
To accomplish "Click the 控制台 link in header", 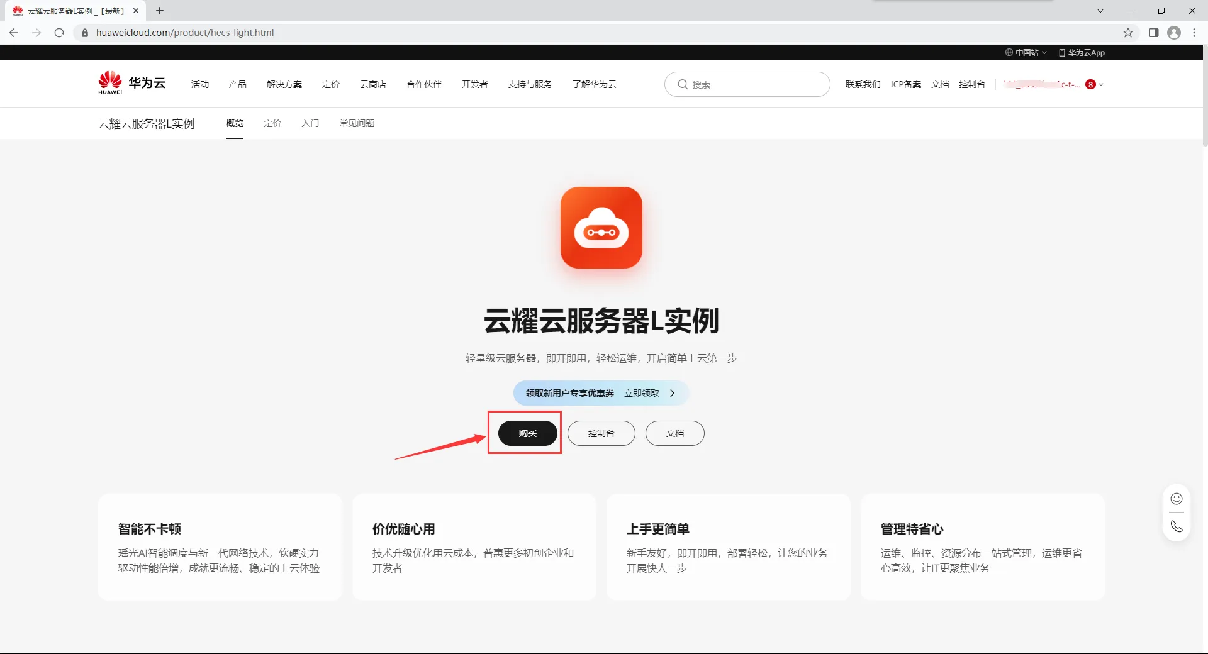I will [972, 84].
